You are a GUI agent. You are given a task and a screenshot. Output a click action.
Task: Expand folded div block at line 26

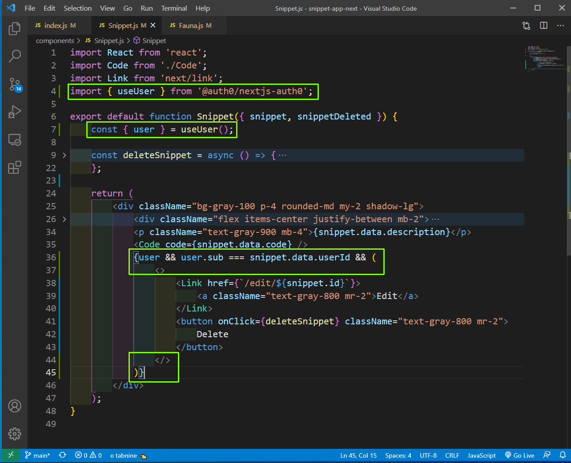[64, 219]
